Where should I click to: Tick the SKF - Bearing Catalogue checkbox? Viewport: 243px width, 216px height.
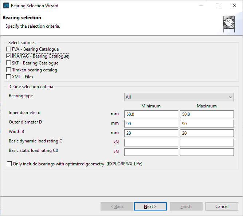9,63
